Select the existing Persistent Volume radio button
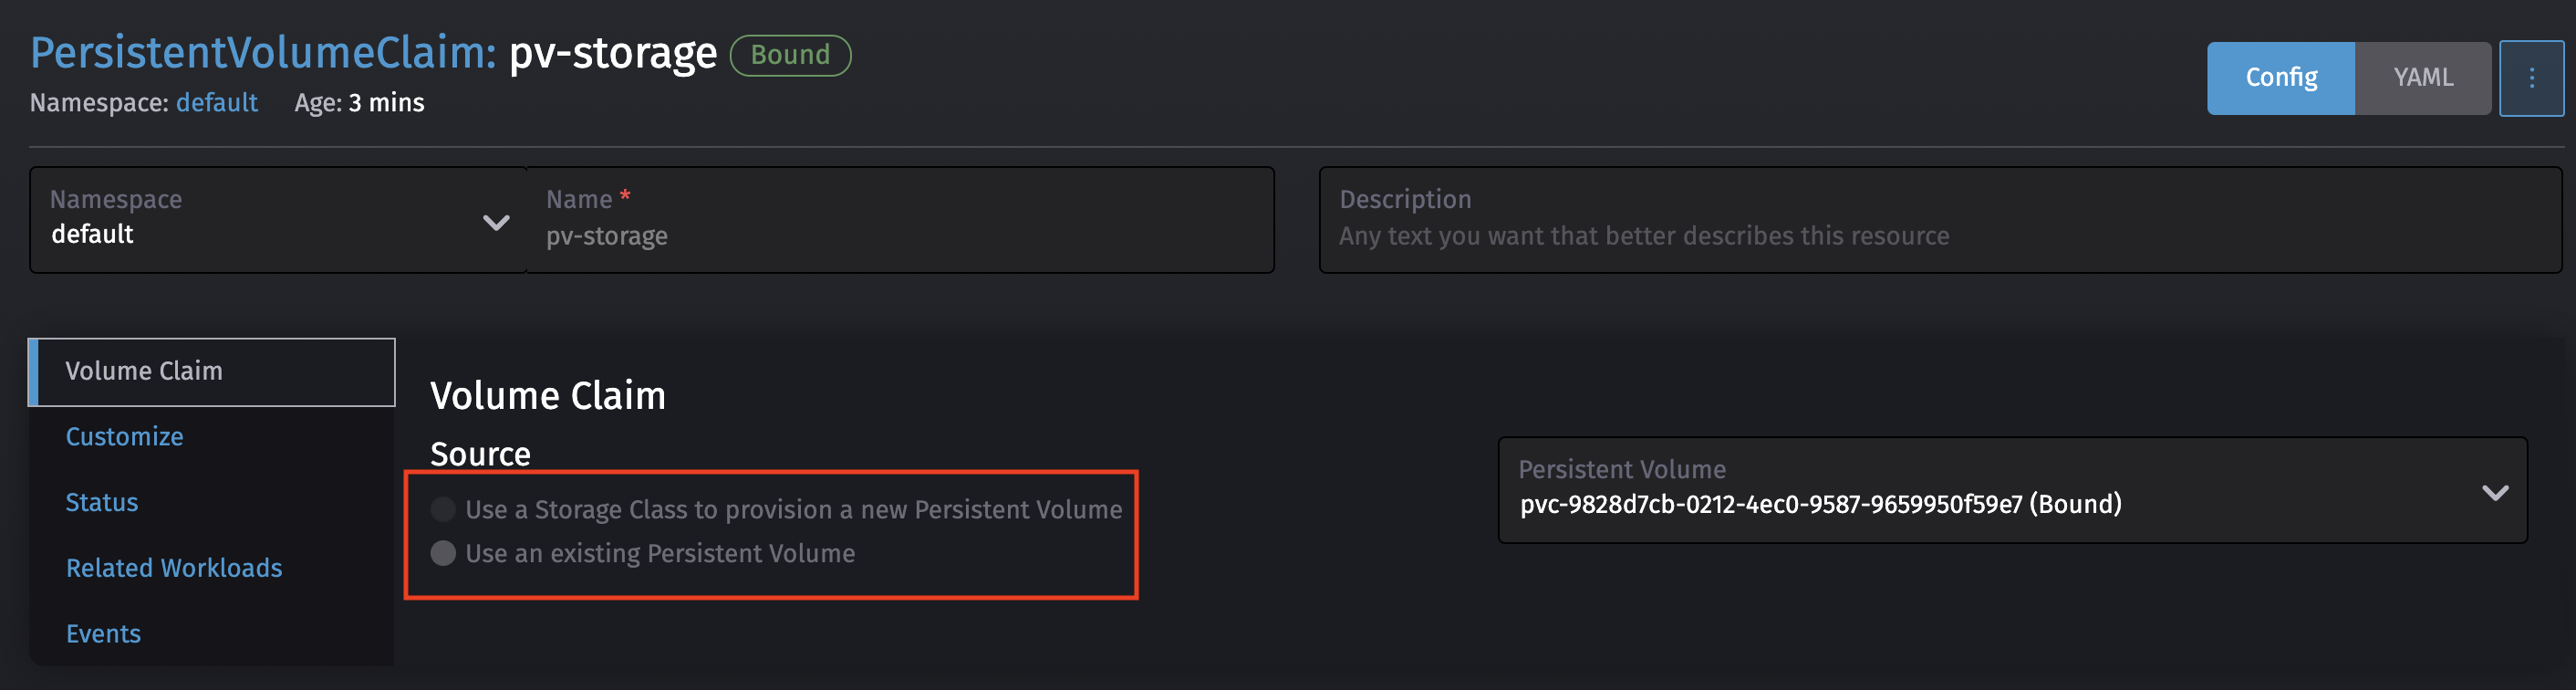This screenshot has width=2576, height=690. [x=443, y=553]
